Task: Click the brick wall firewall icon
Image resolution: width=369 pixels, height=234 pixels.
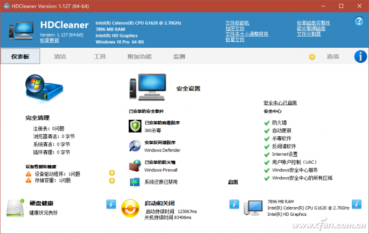Action: pyautogui.click(x=135, y=165)
